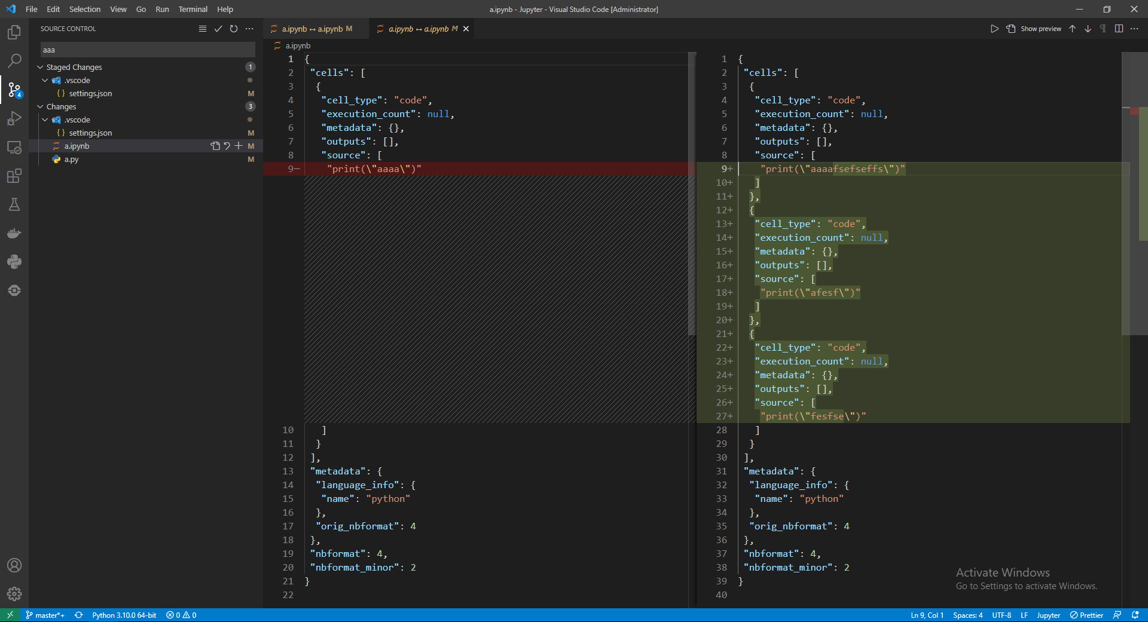
Task: Open the Run menu
Action: (x=162, y=9)
